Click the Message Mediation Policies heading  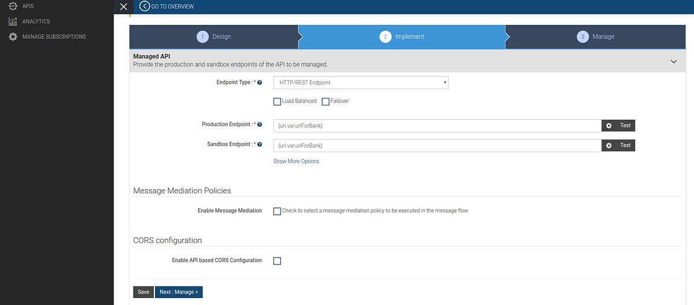(x=182, y=190)
